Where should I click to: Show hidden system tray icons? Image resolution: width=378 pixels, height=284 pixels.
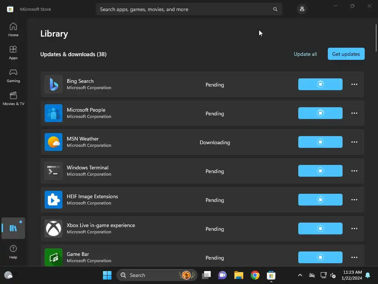[x=300, y=275]
